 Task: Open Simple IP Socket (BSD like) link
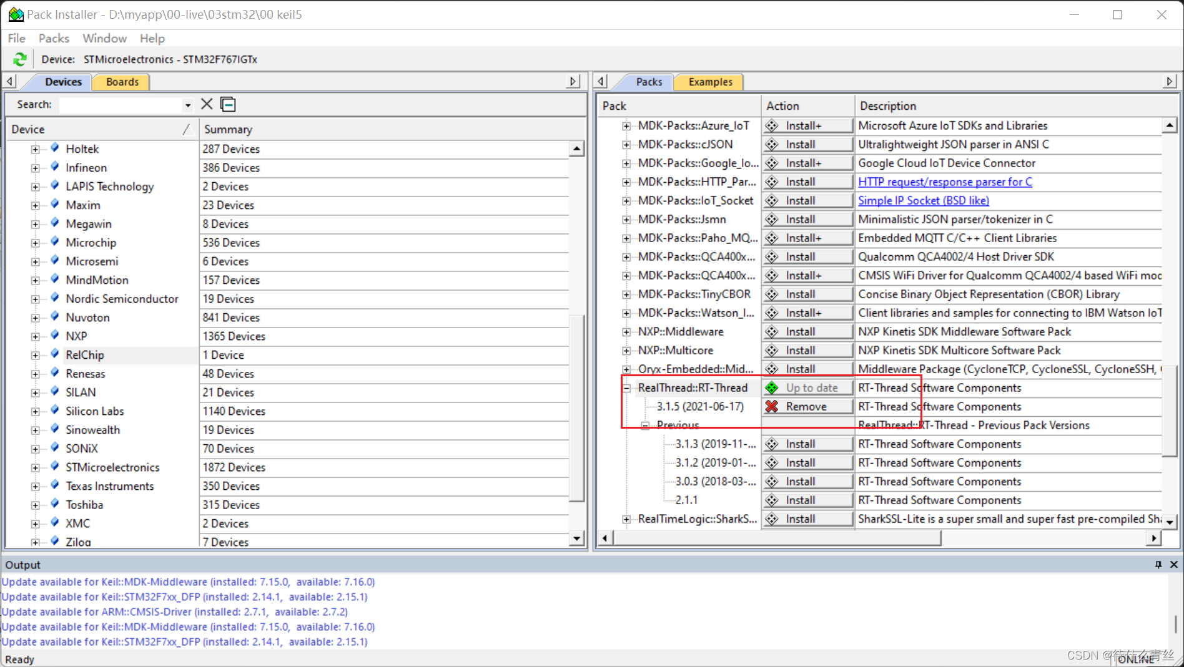coord(924,200)
